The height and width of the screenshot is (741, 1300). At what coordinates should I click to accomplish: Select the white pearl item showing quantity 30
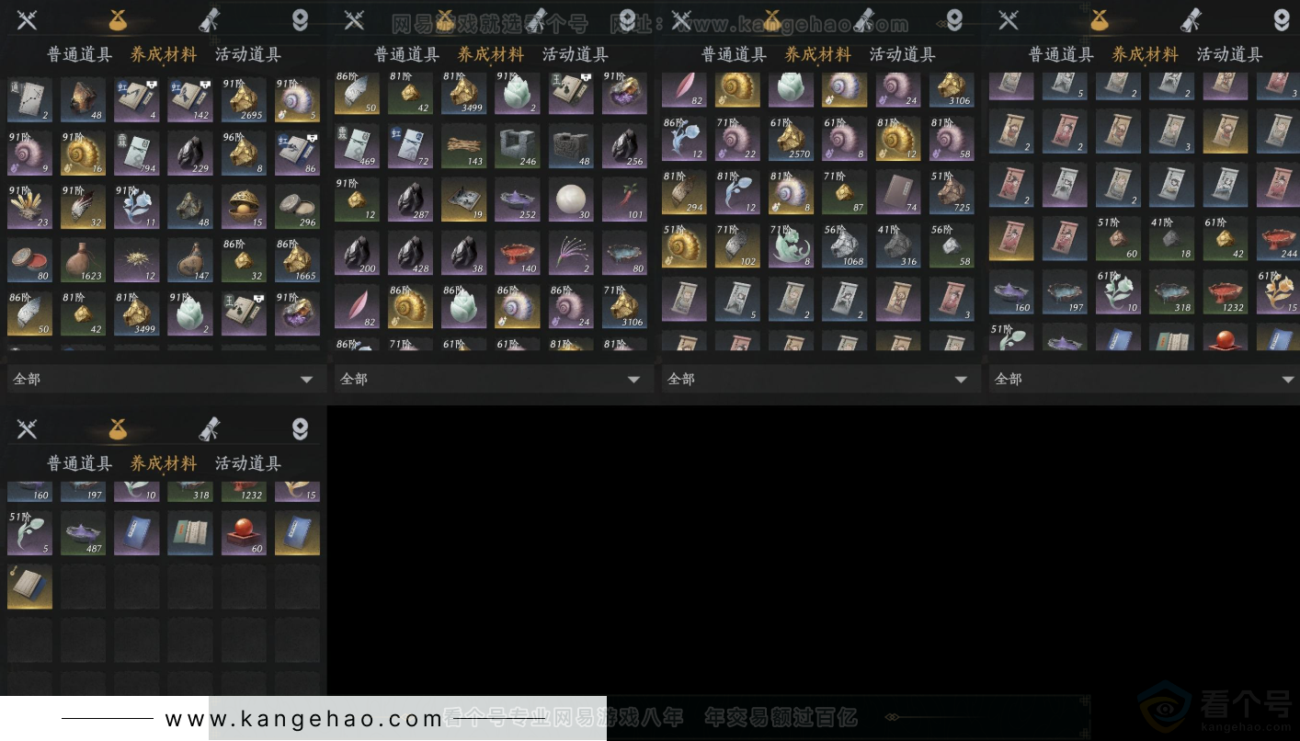(x=570, y=199)
